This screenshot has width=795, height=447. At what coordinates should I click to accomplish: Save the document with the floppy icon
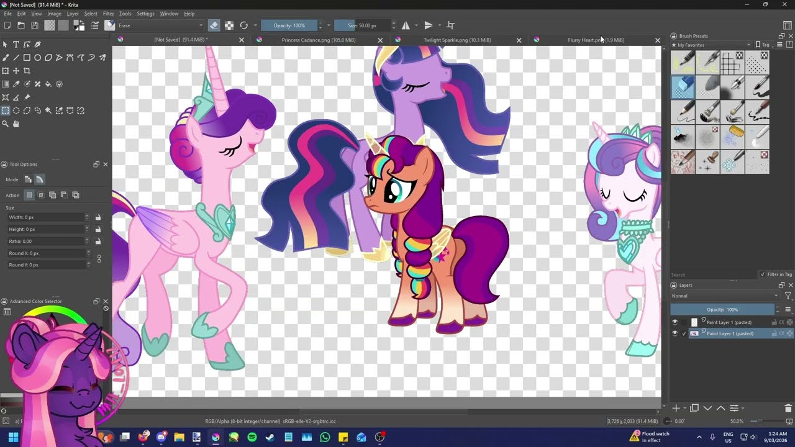pyautogui.click(x=35, y=25)
